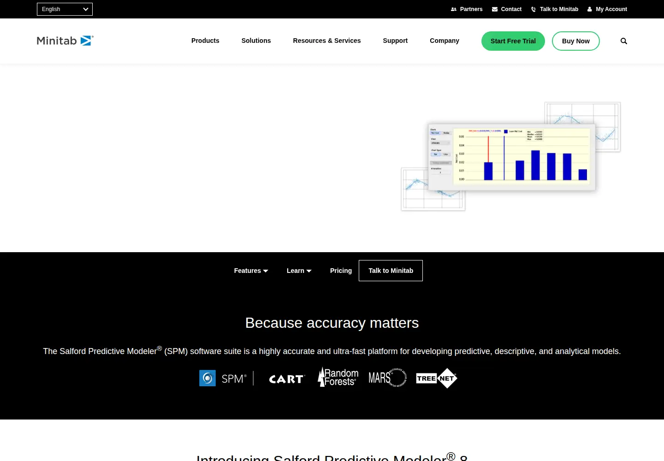The height and width of the screenshot is (461, 664).
Task: Open the Support menu
Action: point(395,41)
